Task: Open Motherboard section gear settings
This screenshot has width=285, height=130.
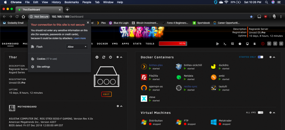Action: click(x=118, y=106)
